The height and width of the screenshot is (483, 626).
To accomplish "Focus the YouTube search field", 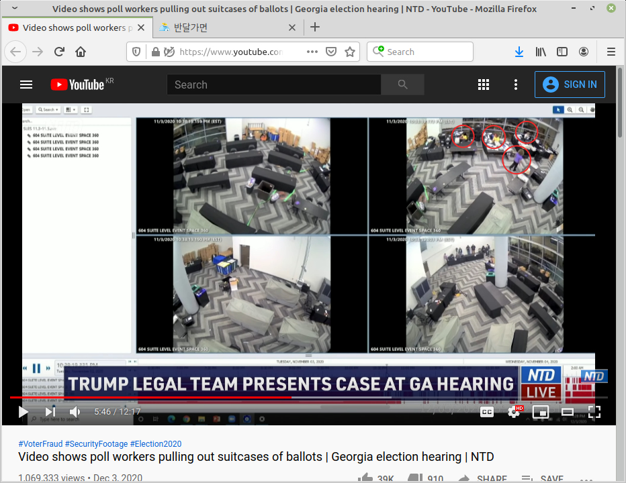I will (x=274, y=85).
